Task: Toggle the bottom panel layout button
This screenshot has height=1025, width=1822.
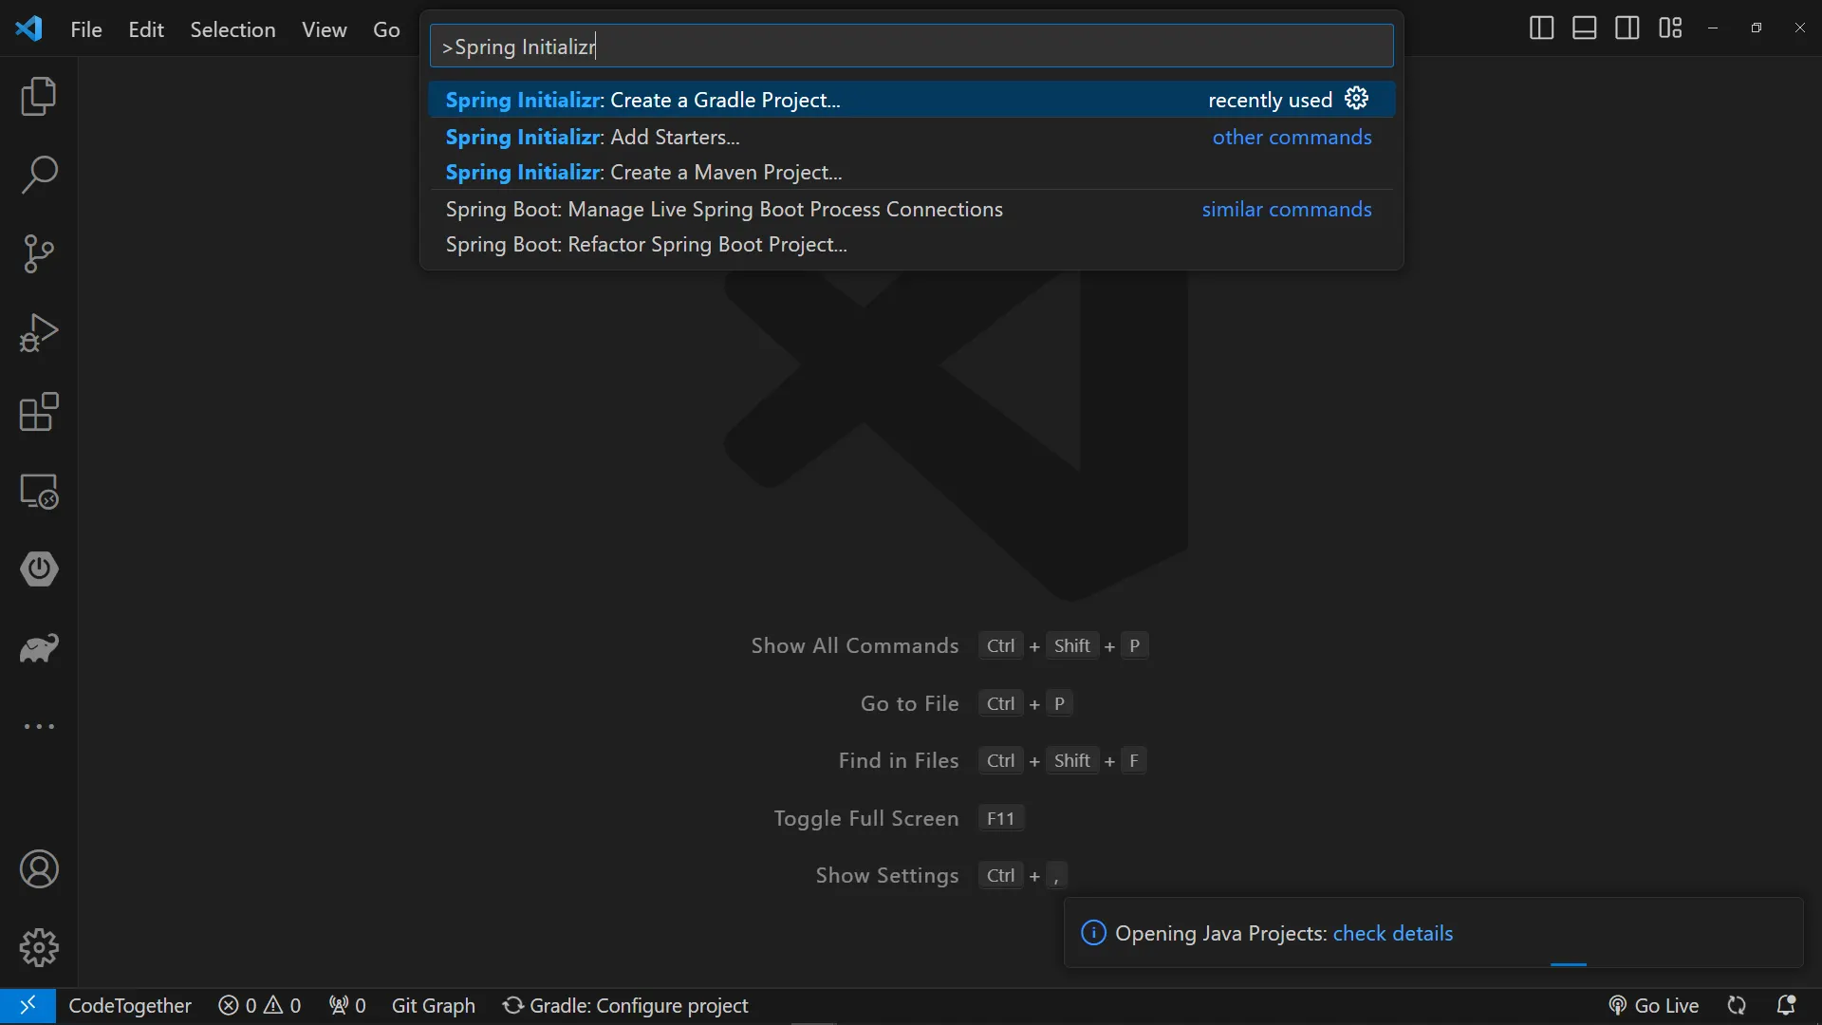Action: [x=1584, y=28]
